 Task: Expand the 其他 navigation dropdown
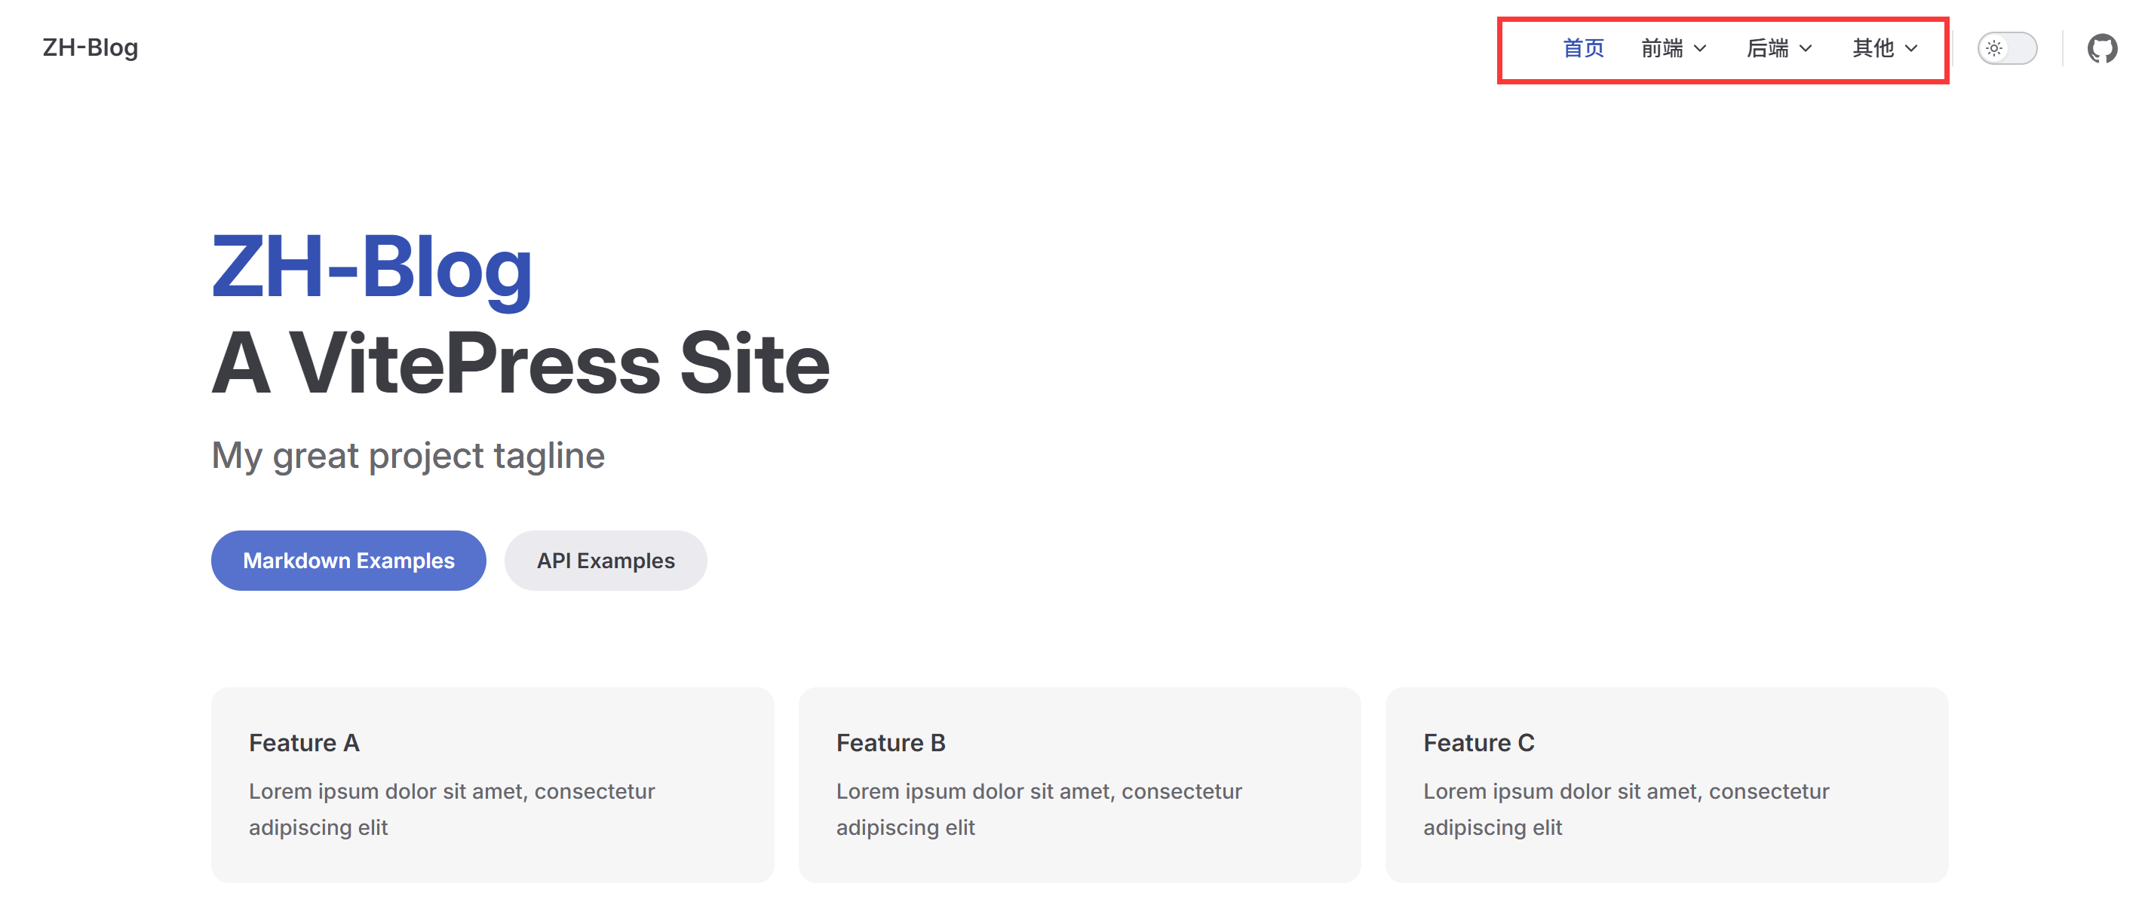click(1884, 48)
